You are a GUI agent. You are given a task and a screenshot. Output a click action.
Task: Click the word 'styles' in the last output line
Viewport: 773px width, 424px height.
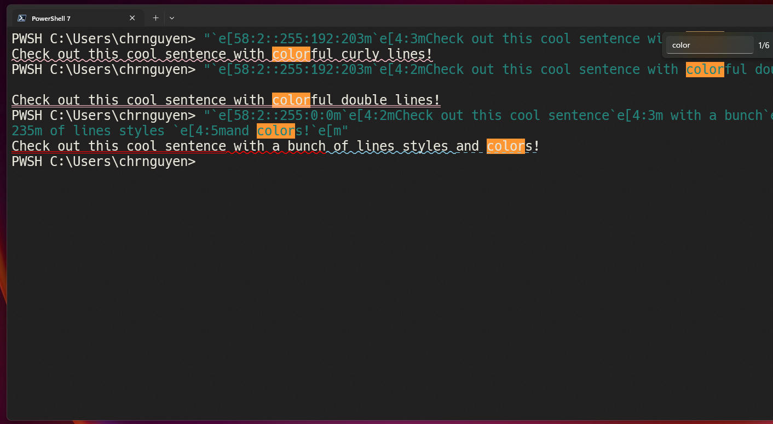pos(425,146)
